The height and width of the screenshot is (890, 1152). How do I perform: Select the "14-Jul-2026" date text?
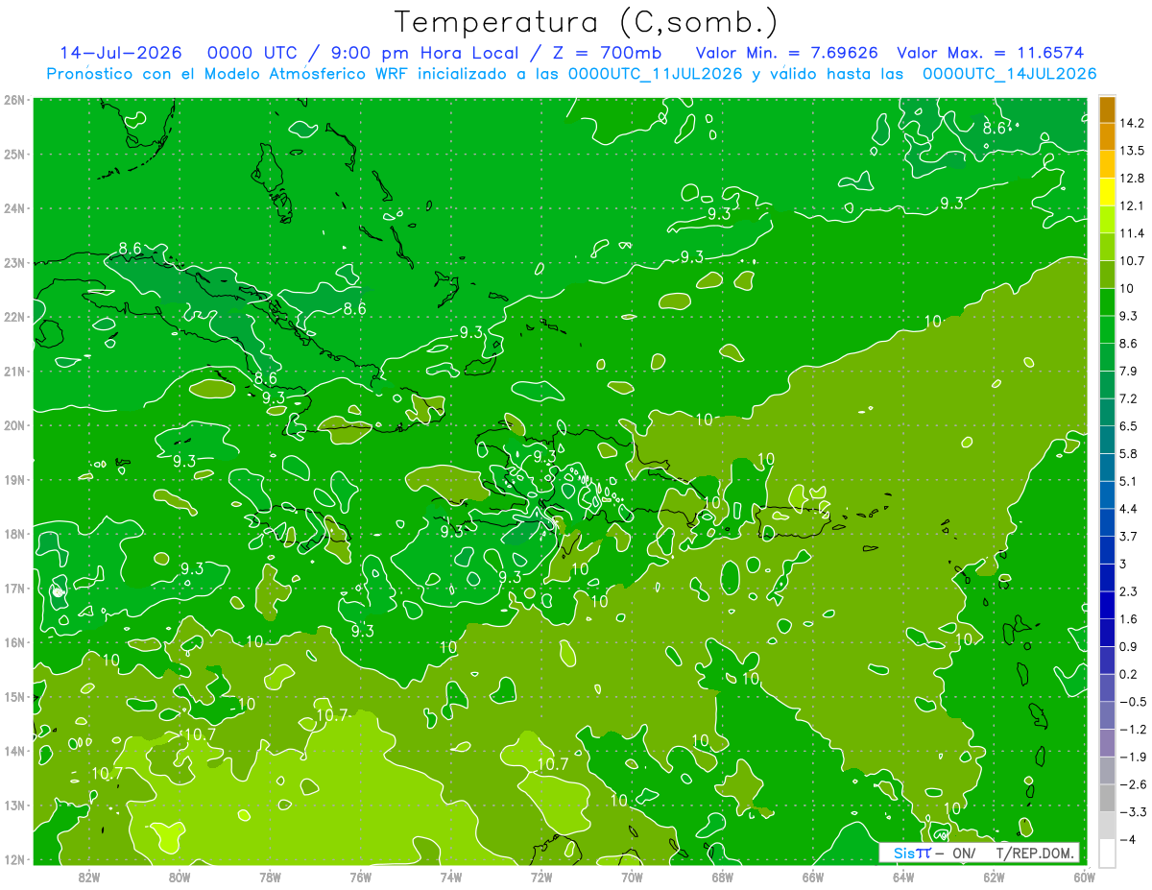119,53
